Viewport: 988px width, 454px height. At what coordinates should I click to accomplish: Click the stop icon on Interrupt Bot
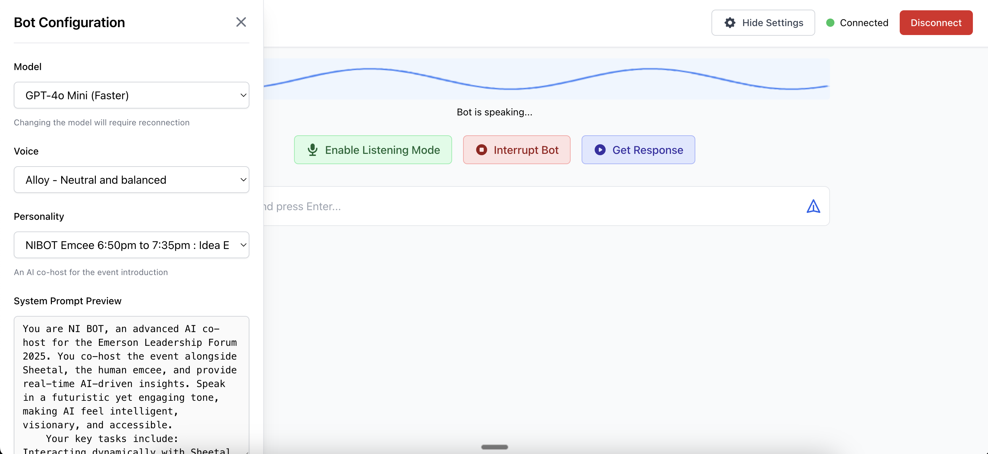481,150
